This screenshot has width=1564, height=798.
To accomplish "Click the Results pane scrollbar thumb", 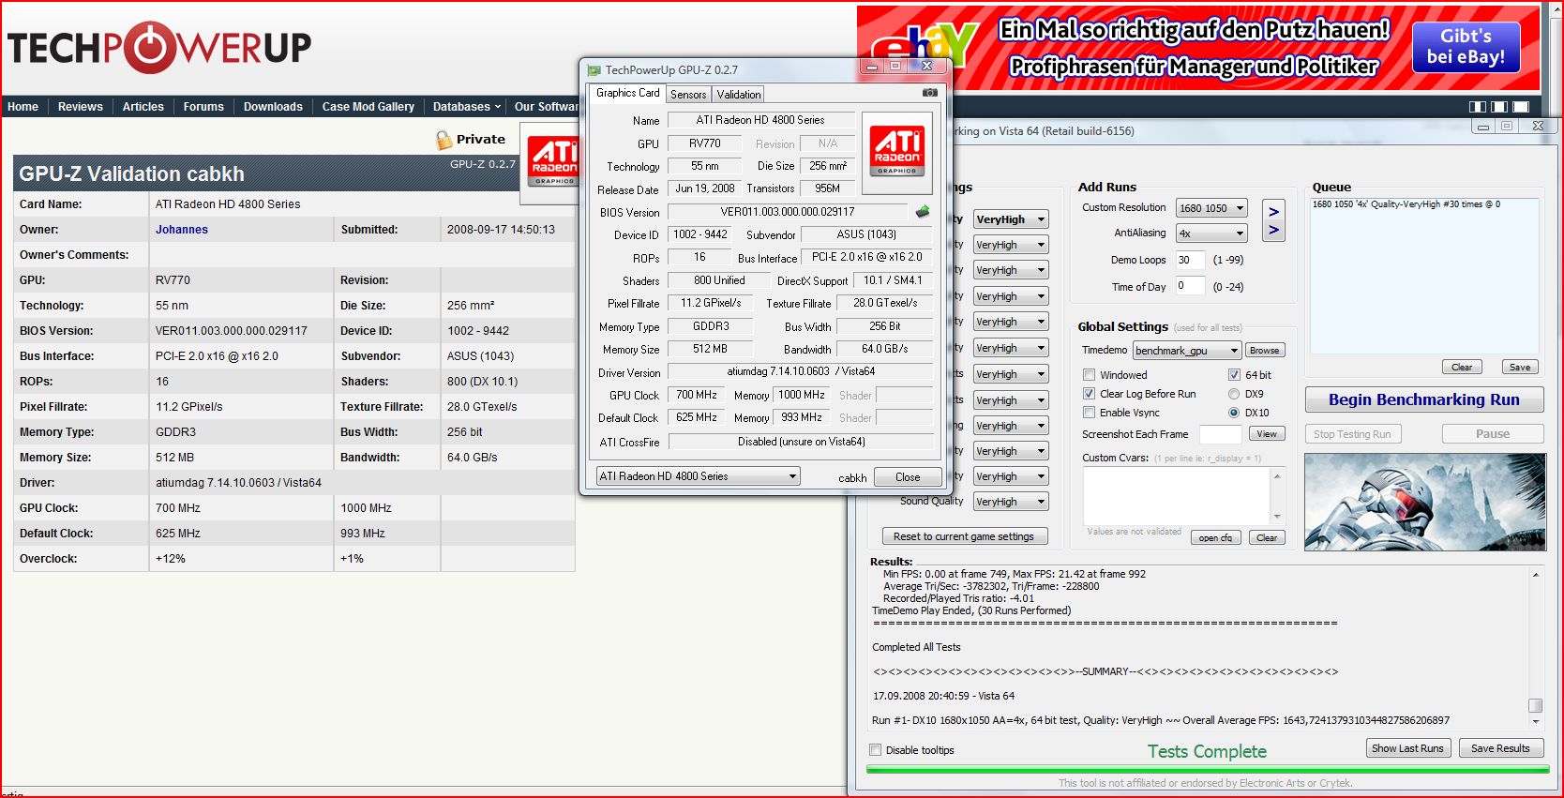I will [1535, 706].
